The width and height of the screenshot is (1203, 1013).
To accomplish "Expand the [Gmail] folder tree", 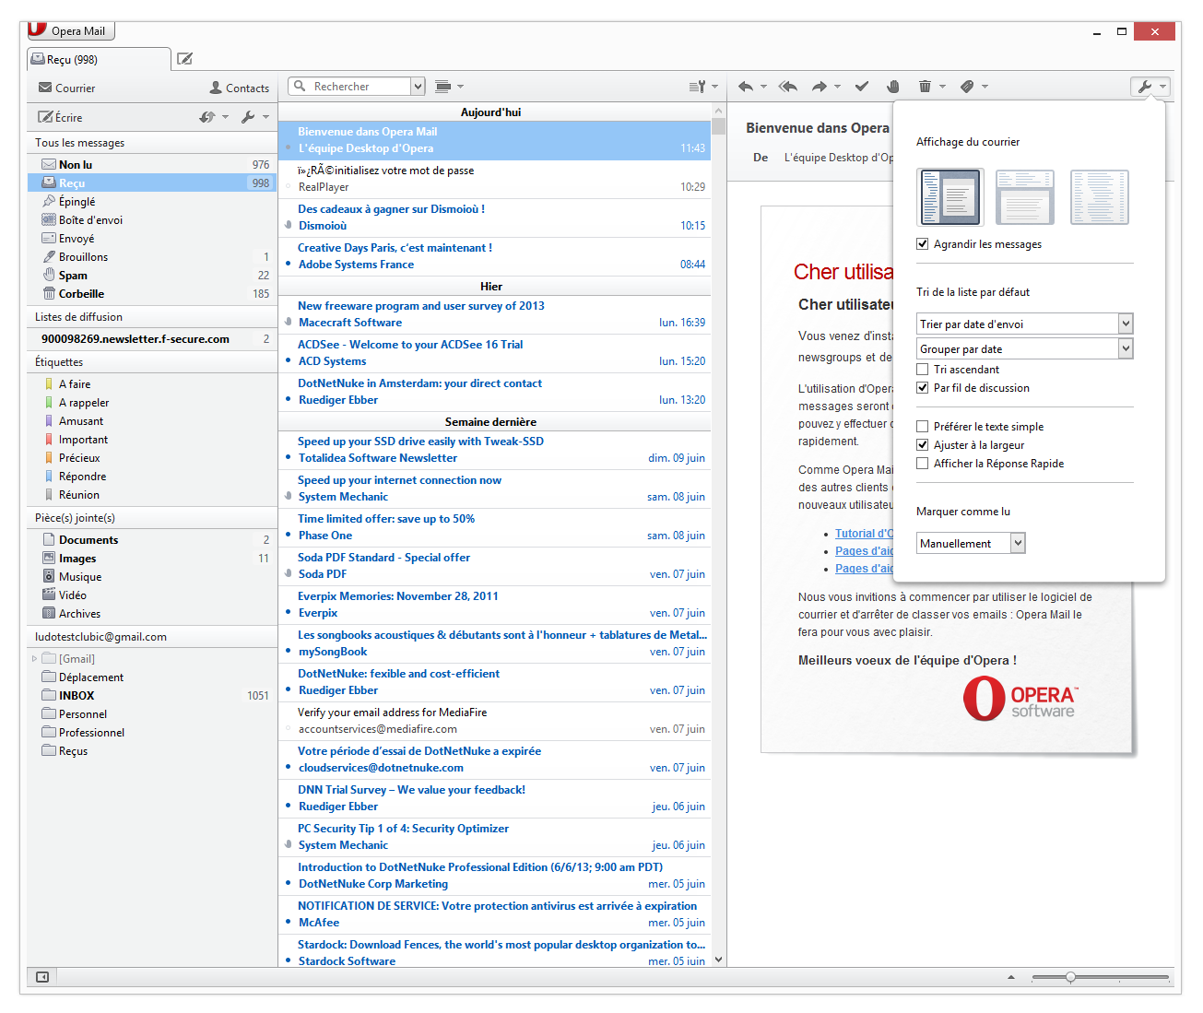I will pyautogui.click(x=35, y=658).
